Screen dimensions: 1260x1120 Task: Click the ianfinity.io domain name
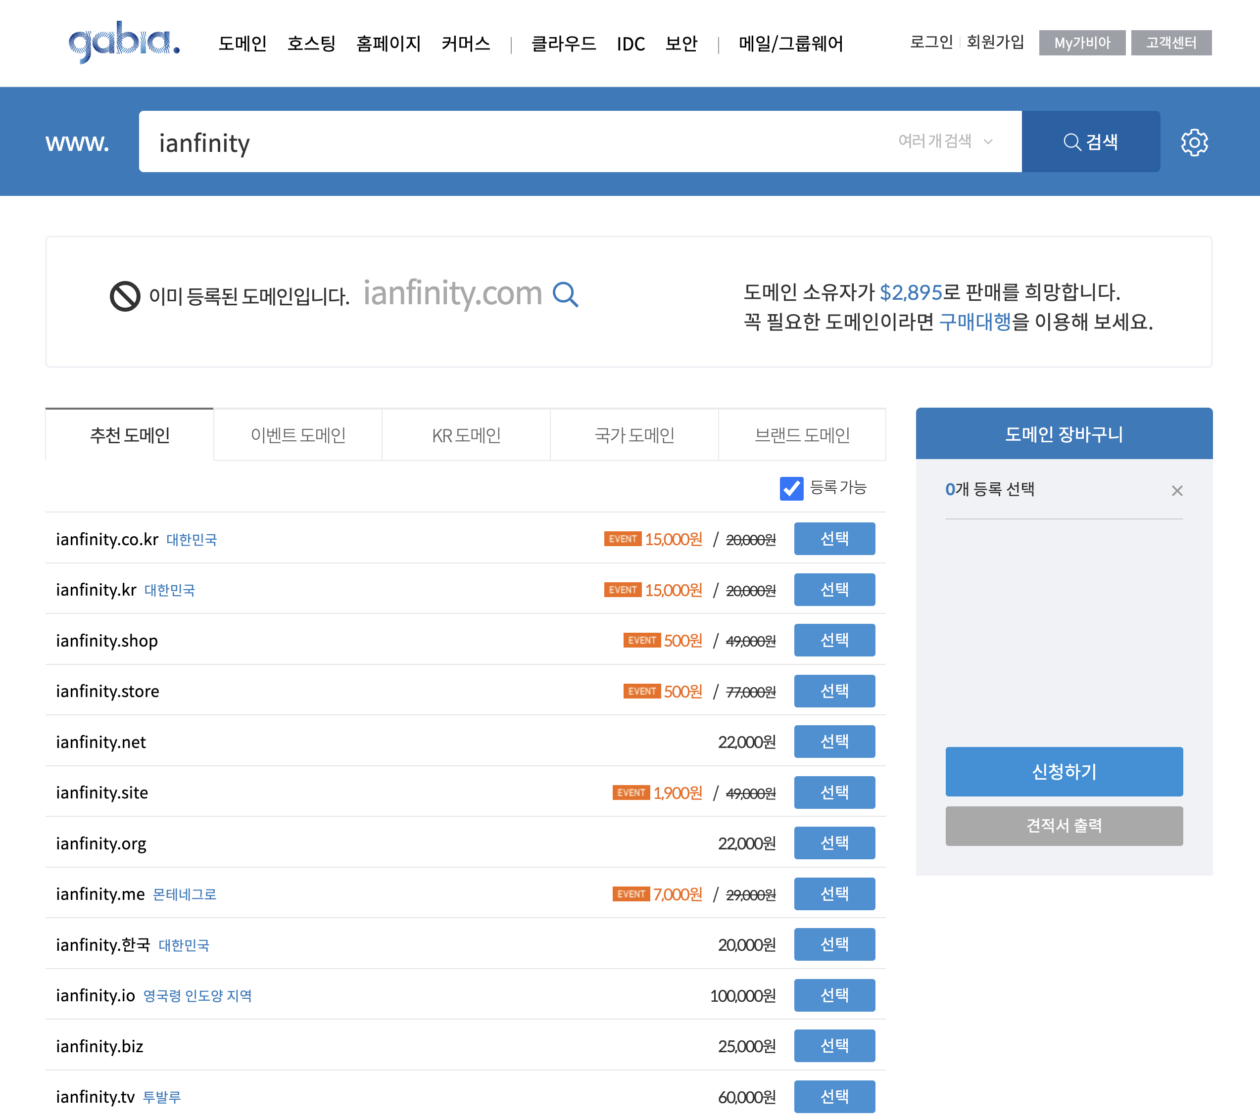[x=96, y=995]
